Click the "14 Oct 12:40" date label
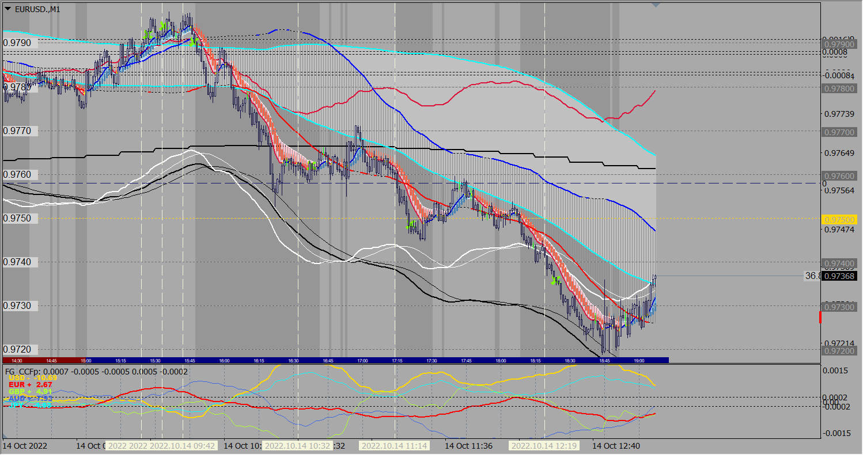Image resolution: width=863 pixels, height=455 pixels. click(617, 446)
